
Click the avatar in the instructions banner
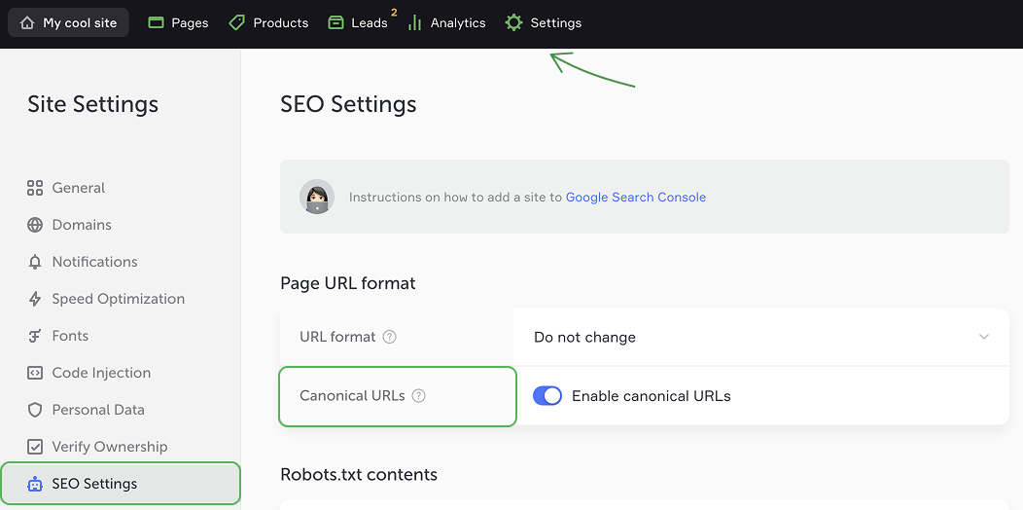[317, 197]
